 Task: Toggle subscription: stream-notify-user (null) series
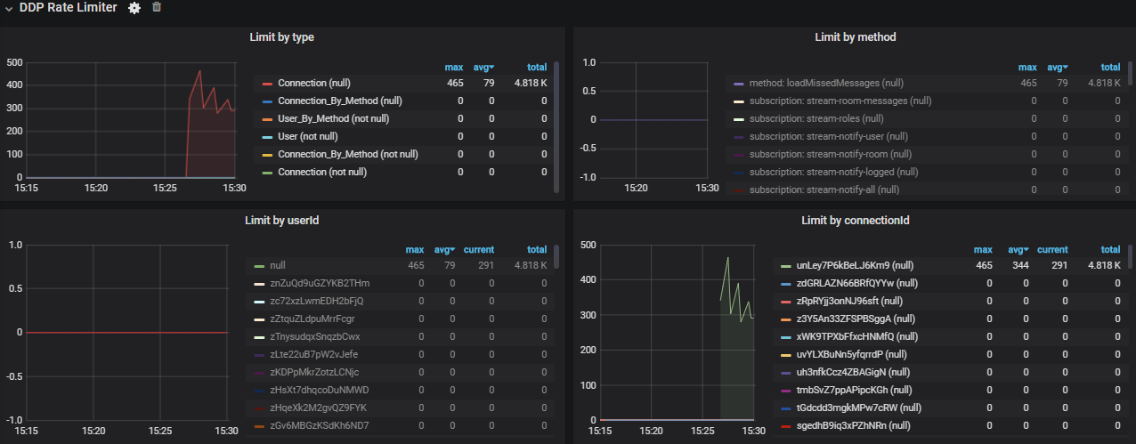[x=829, y=136]
